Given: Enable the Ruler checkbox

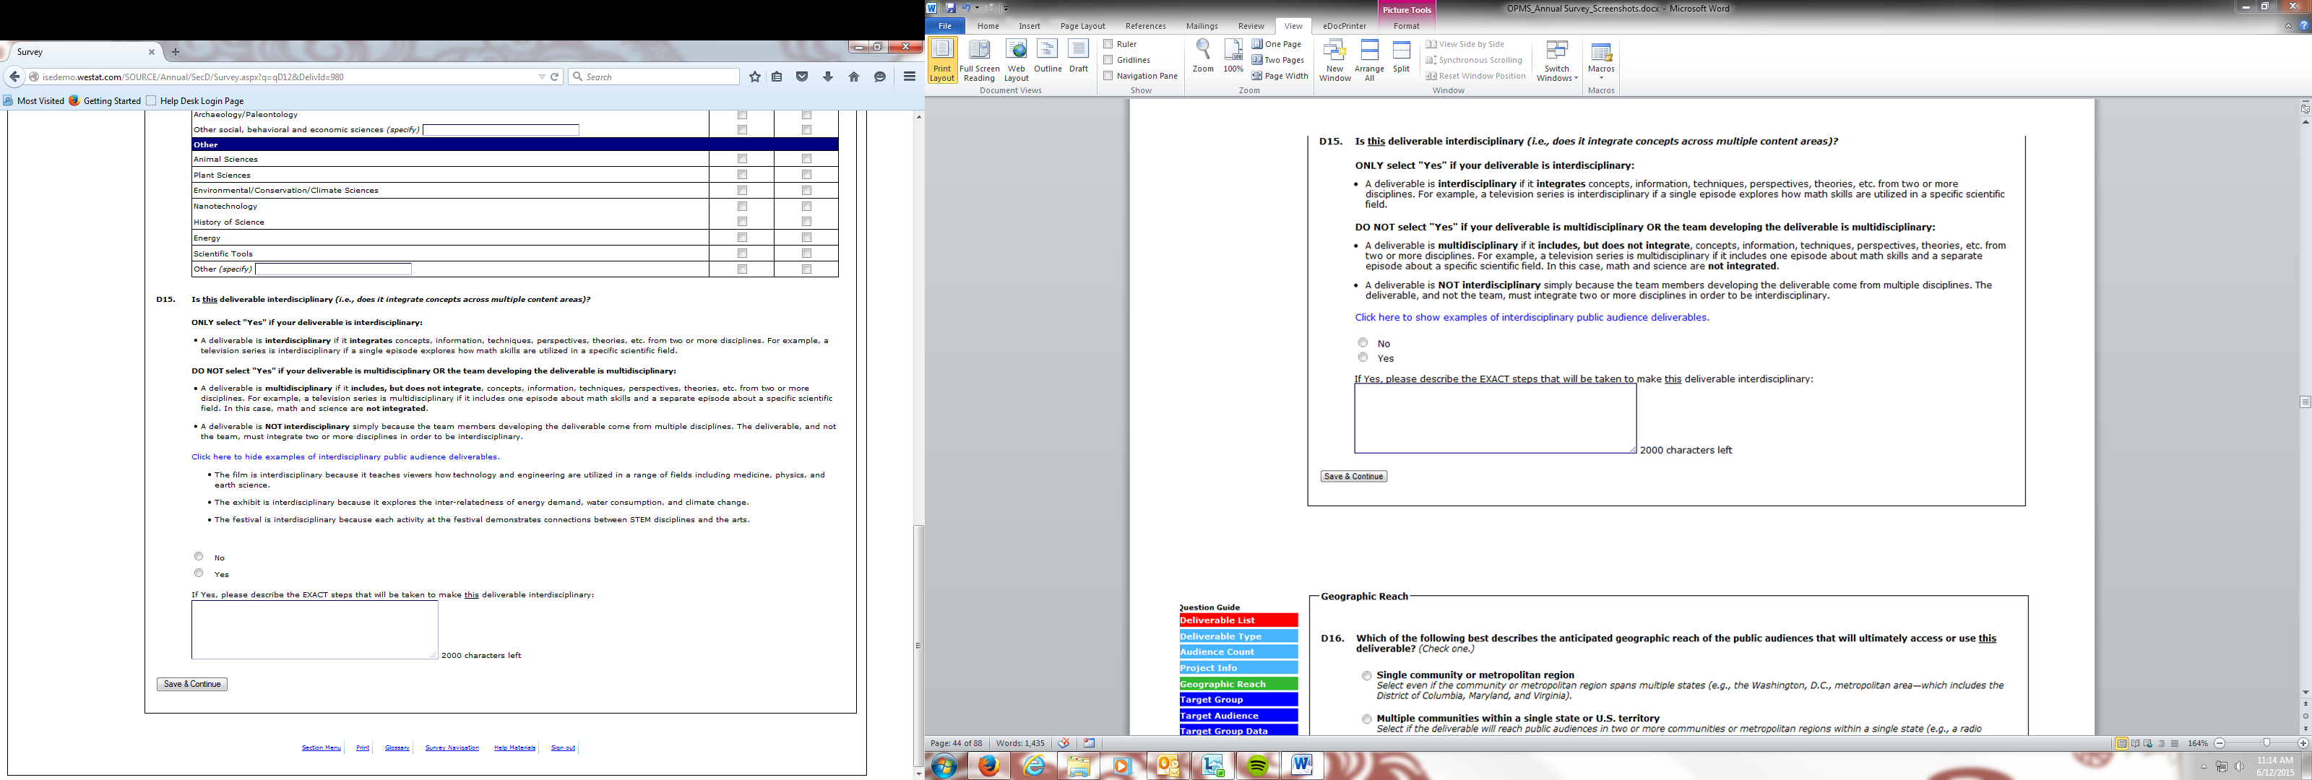Looking at the screenshot, I should tap(1108, 44).
